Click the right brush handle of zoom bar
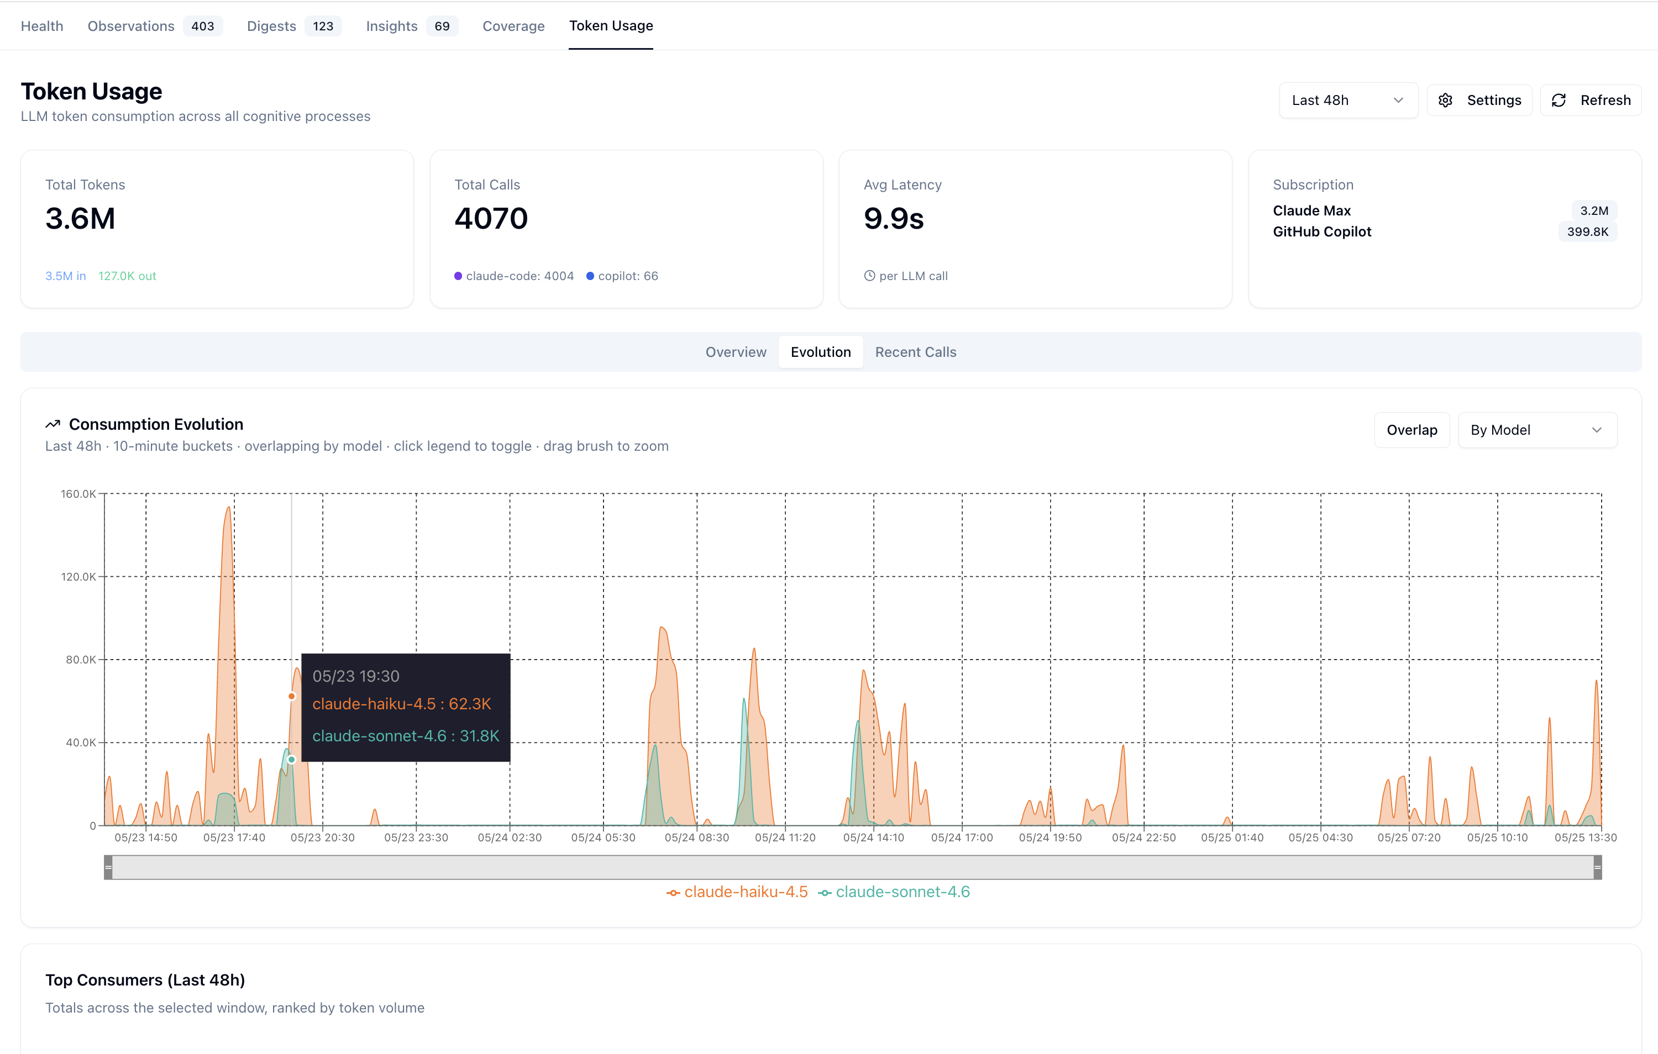Screen dimensions: 1658x1054 click(1597, 867)
